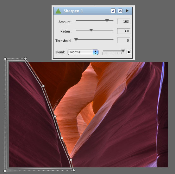The image size is (175, 174).
Task: Remove the Sharpen 1 tool with X button
Action: [120, 11]
